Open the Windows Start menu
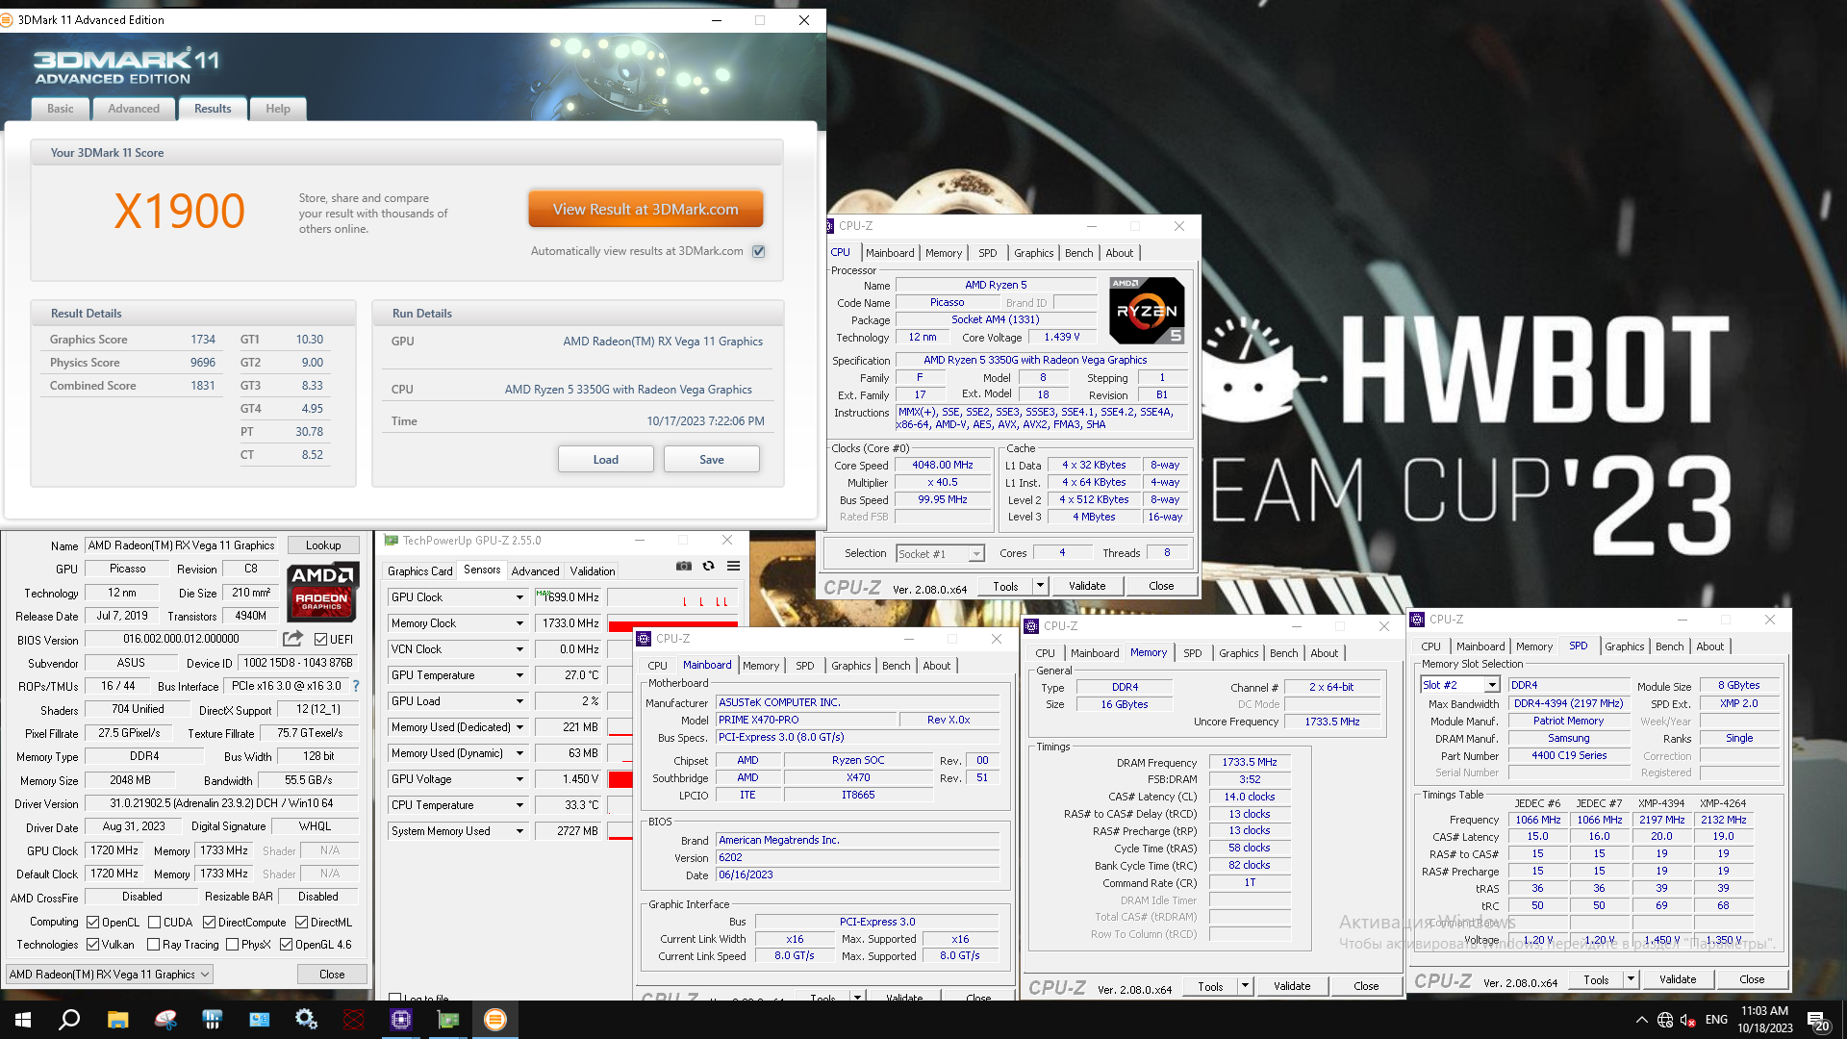The height and width of the screenshot is (1039, 1847). (x=23, y=1020)
